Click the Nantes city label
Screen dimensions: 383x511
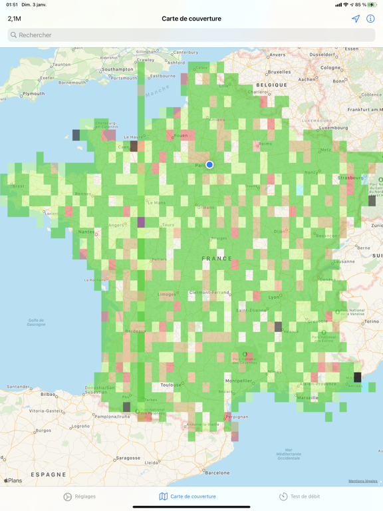[x=86, y=232]
